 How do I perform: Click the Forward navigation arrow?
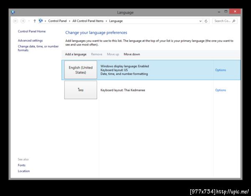point(23,21)
